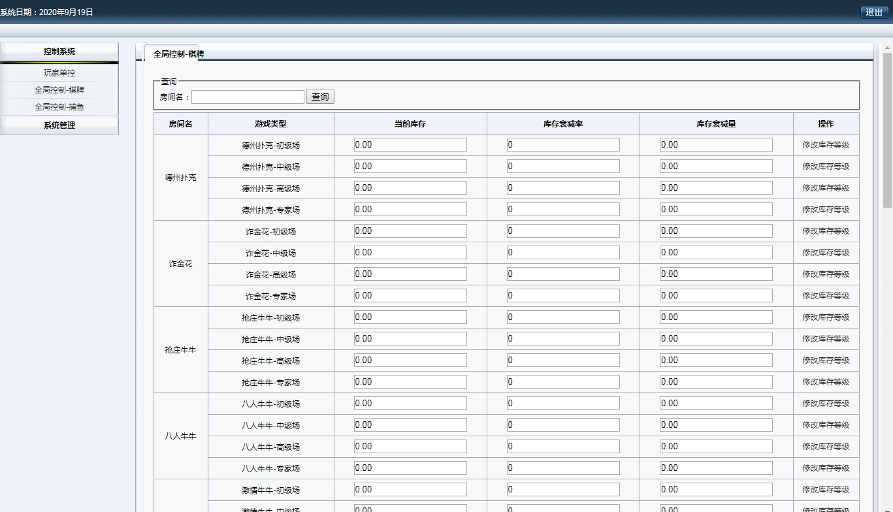Click 当前库存 field for 诈金花-高级场
893x512 pixels.
[x=410, y=274]
